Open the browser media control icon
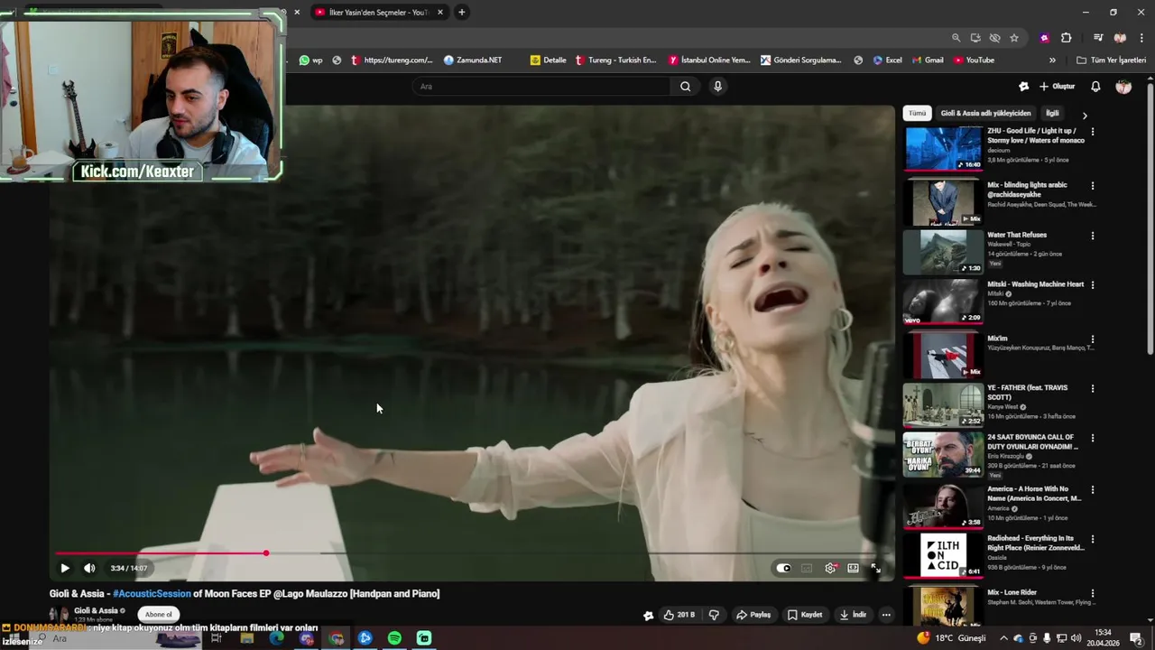Image resolution: width=1155 pixels, height=650 pixels. click(1098, 38)
